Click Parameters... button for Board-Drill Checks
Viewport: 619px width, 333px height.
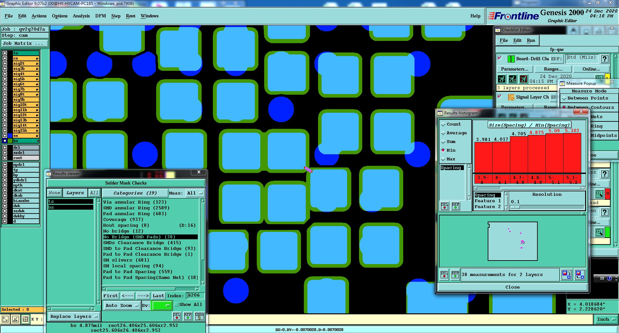point(514,69)
